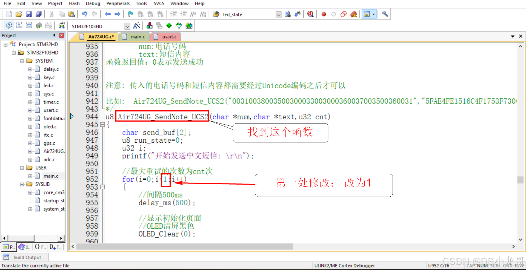Click in the led_state search input field
This screenshot has width=526, height=270.
(x=248, y=15)
